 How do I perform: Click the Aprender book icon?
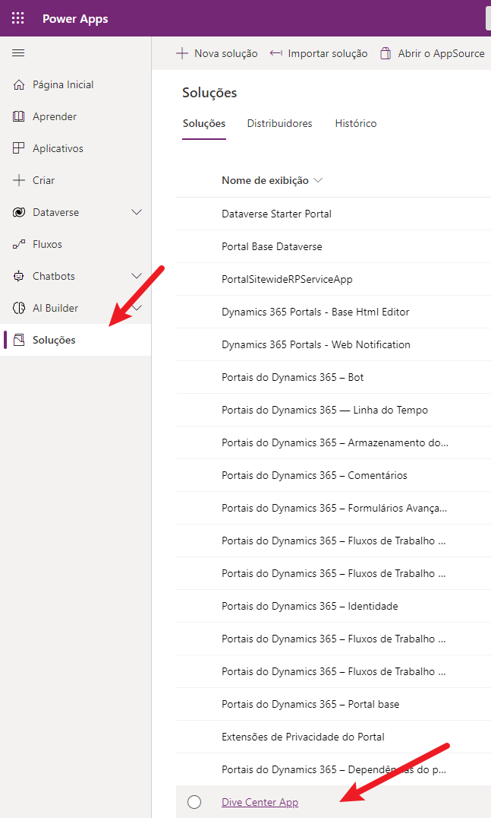coord(19,116)
